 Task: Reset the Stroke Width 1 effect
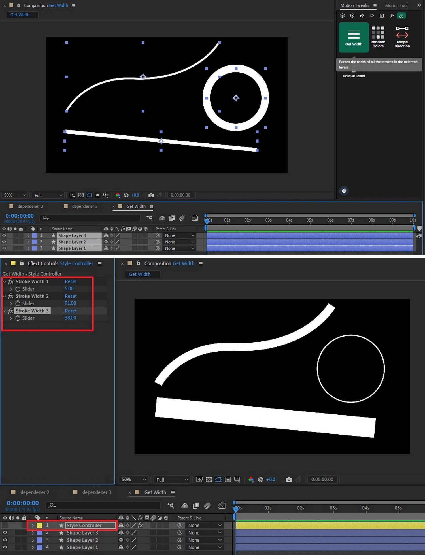point(71,282)
